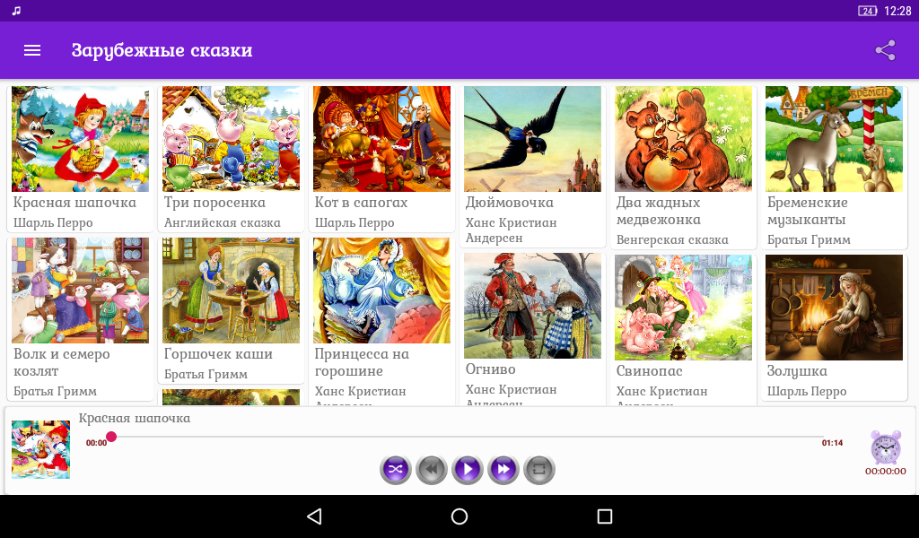
Task: Click the 00:00 elapsed time label
Action: 97,443
